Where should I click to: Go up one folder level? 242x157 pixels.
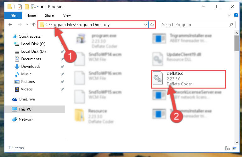[x=33, y=24]
